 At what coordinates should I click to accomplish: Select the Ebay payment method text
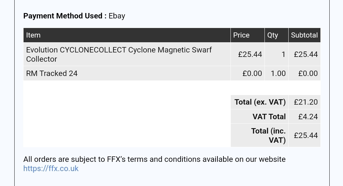point(117,16)
